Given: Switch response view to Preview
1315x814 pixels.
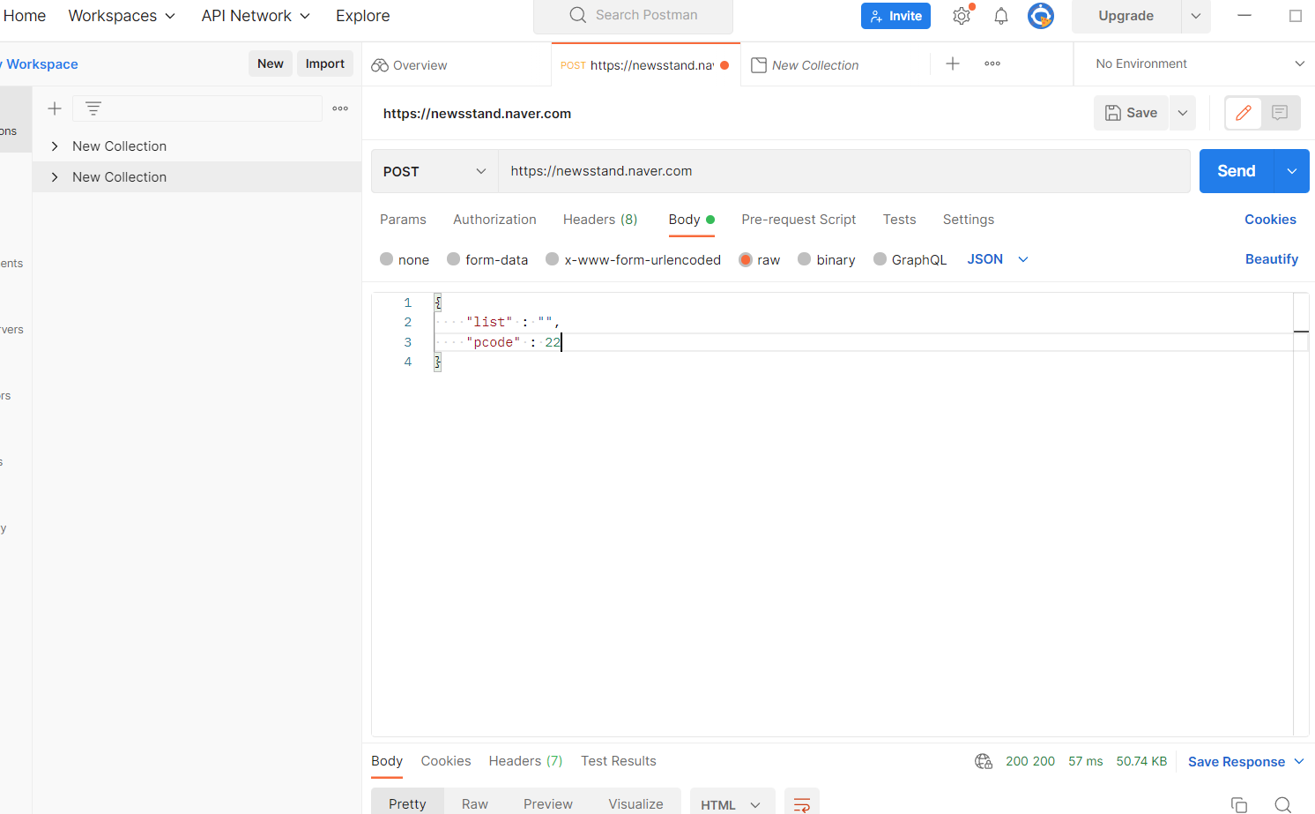Looking at the screenshot, I should pos(548,804).
